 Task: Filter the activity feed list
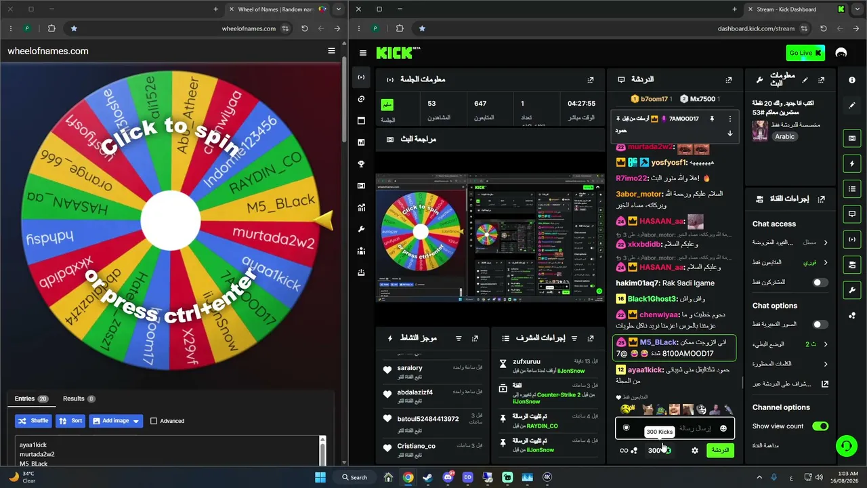[459, 338]
